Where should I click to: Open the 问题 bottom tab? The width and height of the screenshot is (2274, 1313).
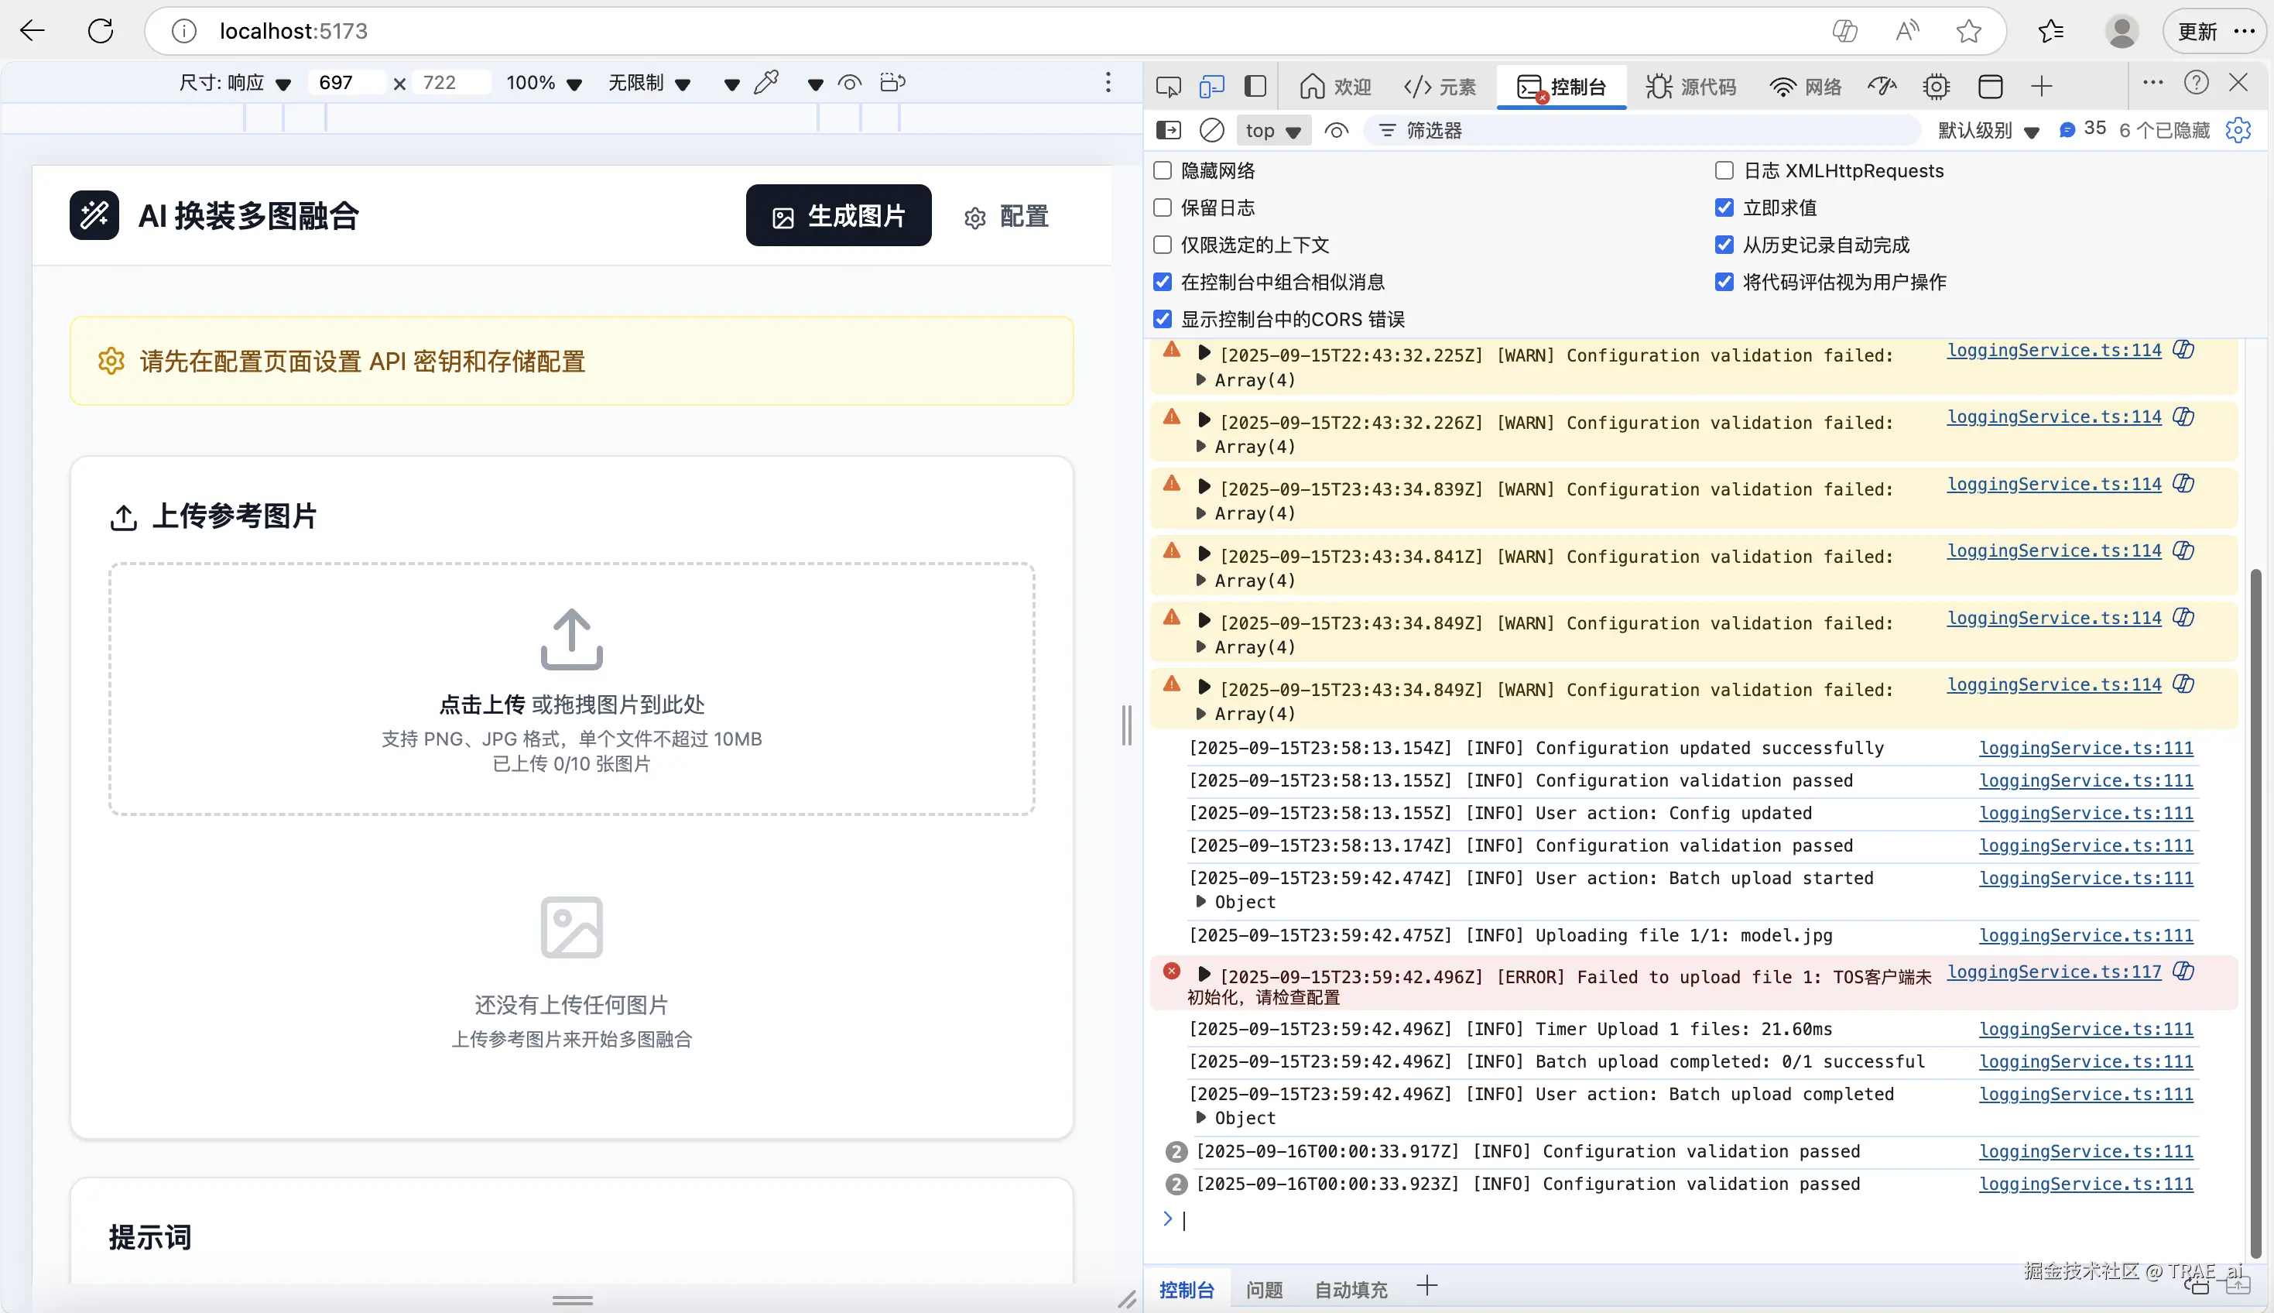tap(1264, 1290)
